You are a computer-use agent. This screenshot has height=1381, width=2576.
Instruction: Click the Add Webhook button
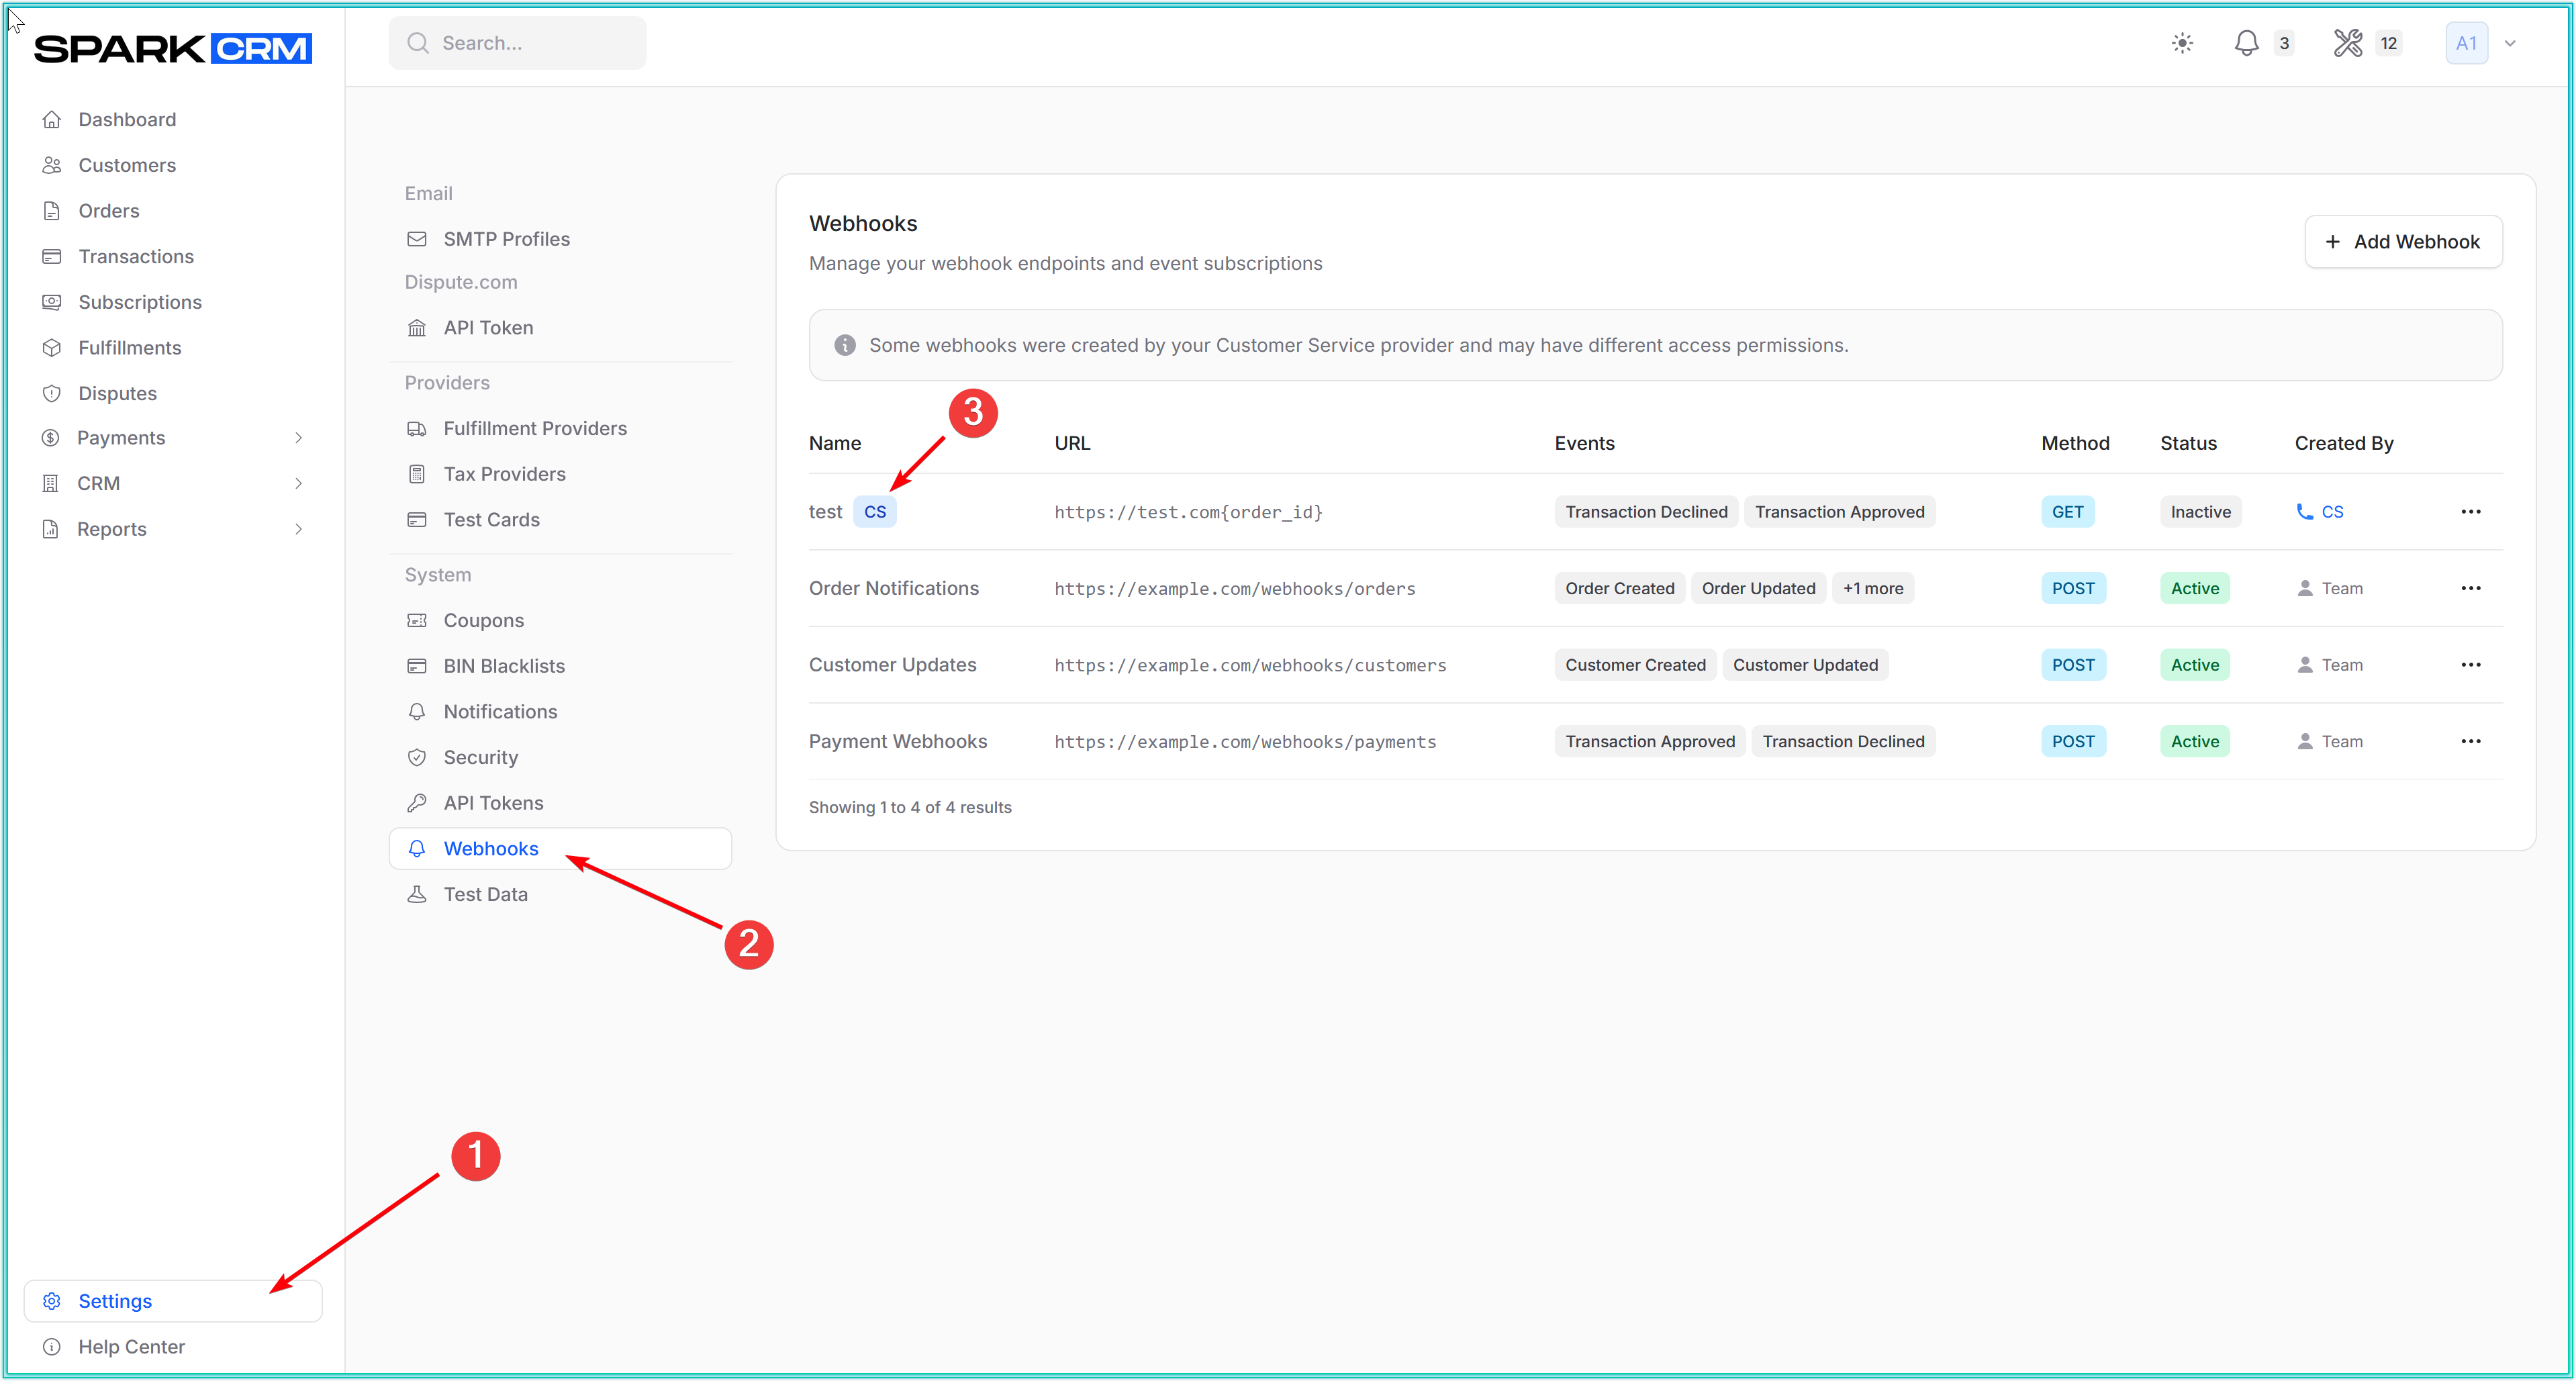coord(2403,242)
